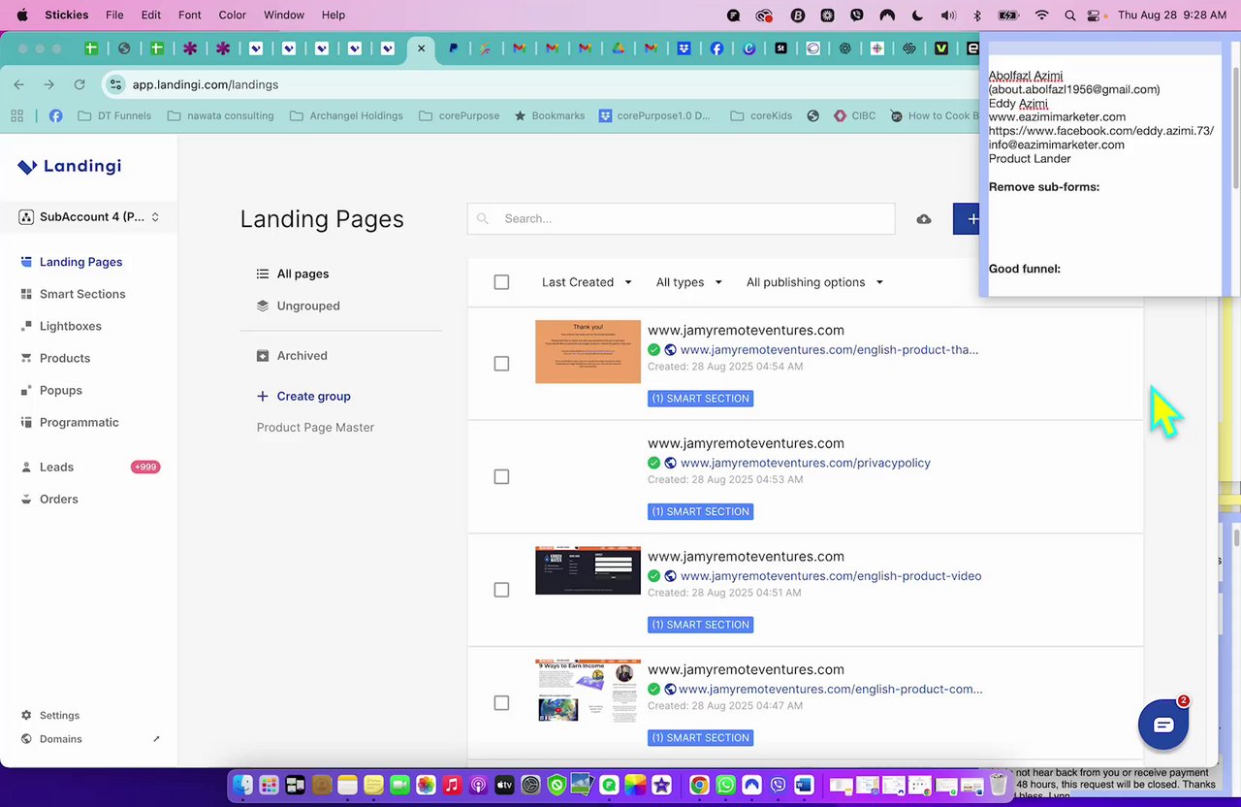Open the Last Created sort dropdown
1241x807 pixels.
click(587, 282)
